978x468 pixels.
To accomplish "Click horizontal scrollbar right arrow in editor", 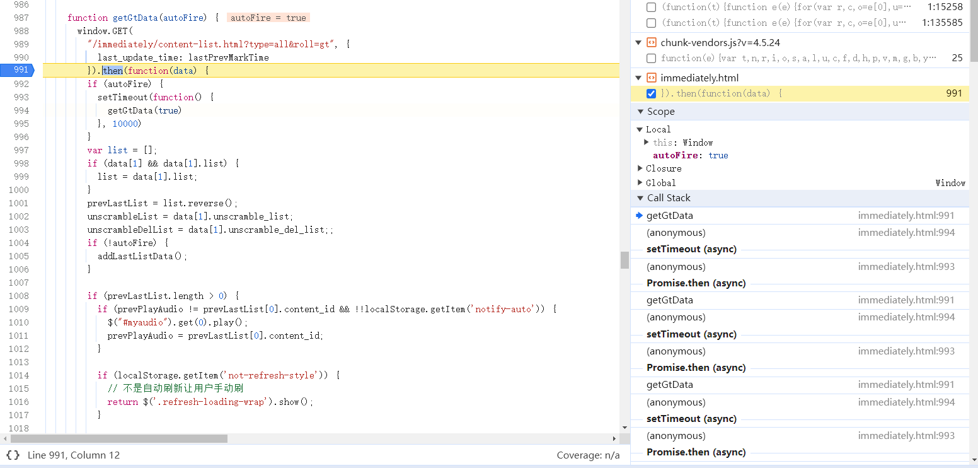I will [x=614, y=438].
